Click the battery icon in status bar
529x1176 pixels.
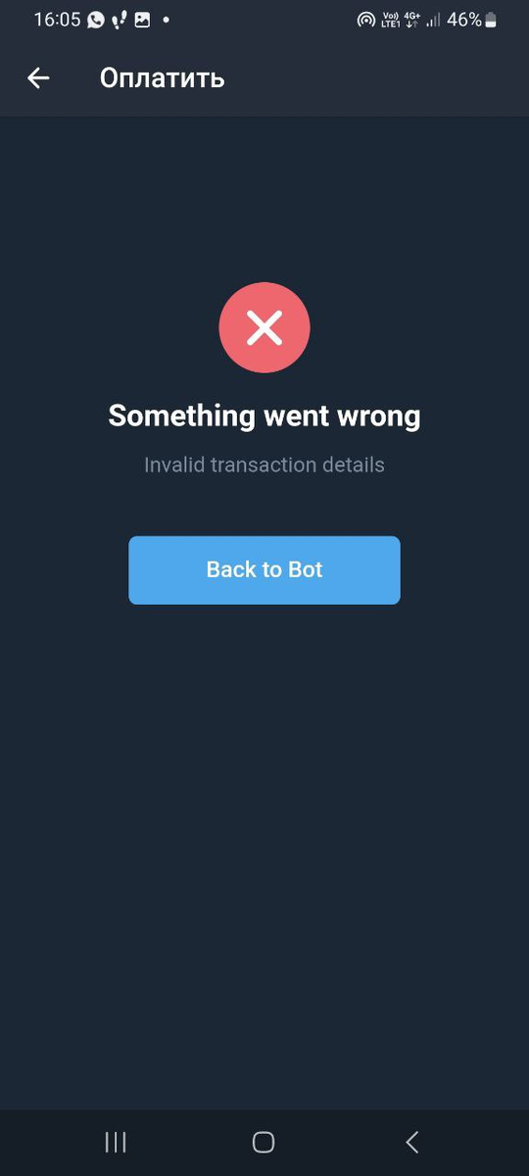point(491,20)
